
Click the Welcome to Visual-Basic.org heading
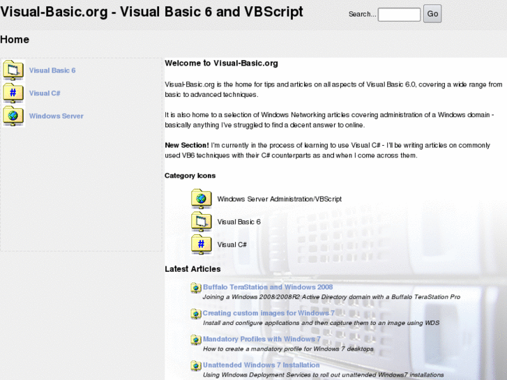click(x=221, y=63)
